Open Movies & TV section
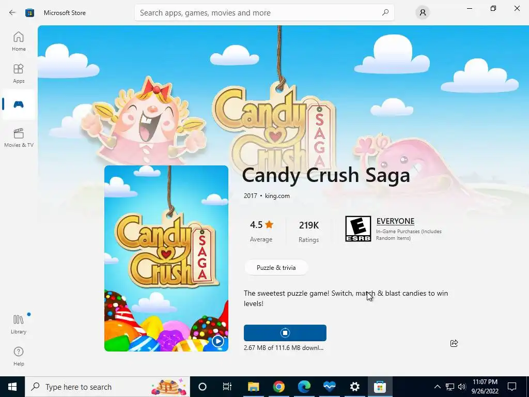 click(19, 138)
